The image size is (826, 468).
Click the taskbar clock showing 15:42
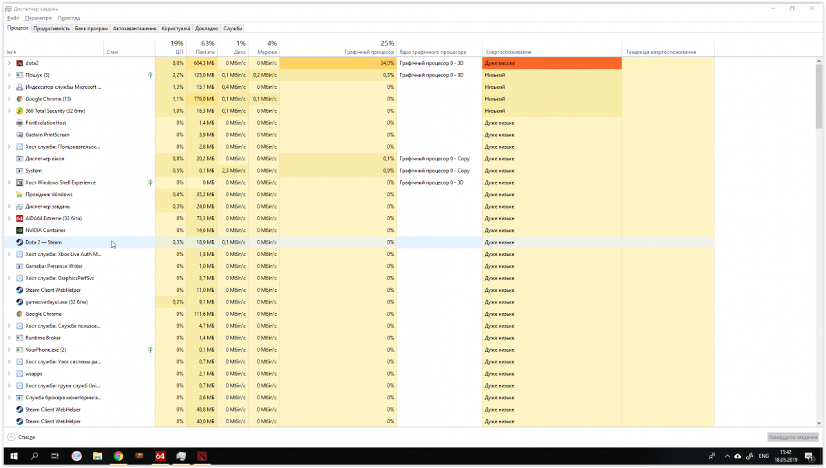(785, 456)
